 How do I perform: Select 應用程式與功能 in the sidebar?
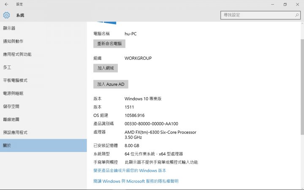click(x=43, y=54)
